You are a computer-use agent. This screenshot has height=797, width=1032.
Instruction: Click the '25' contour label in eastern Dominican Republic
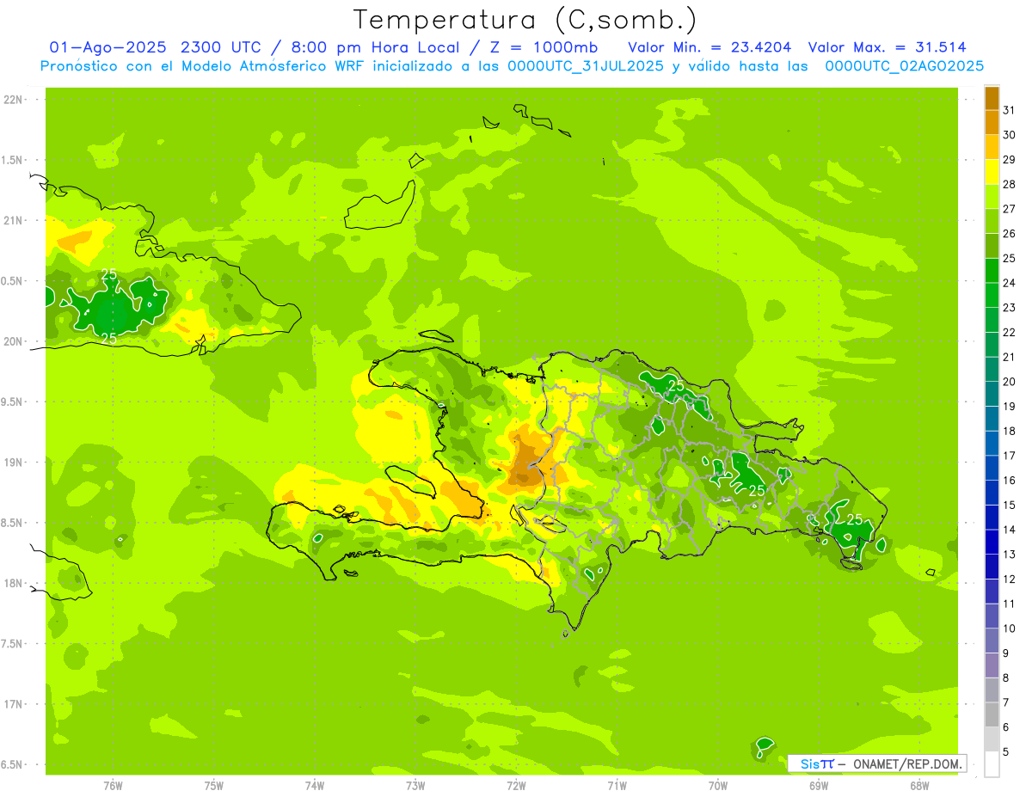(x=854, y=519)
